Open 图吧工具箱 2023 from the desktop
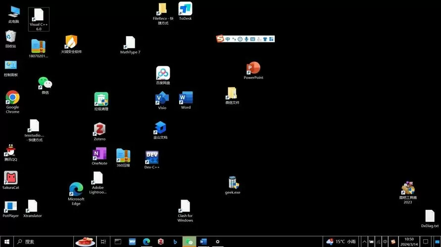 pyautogui.click(x=408, y=193)
